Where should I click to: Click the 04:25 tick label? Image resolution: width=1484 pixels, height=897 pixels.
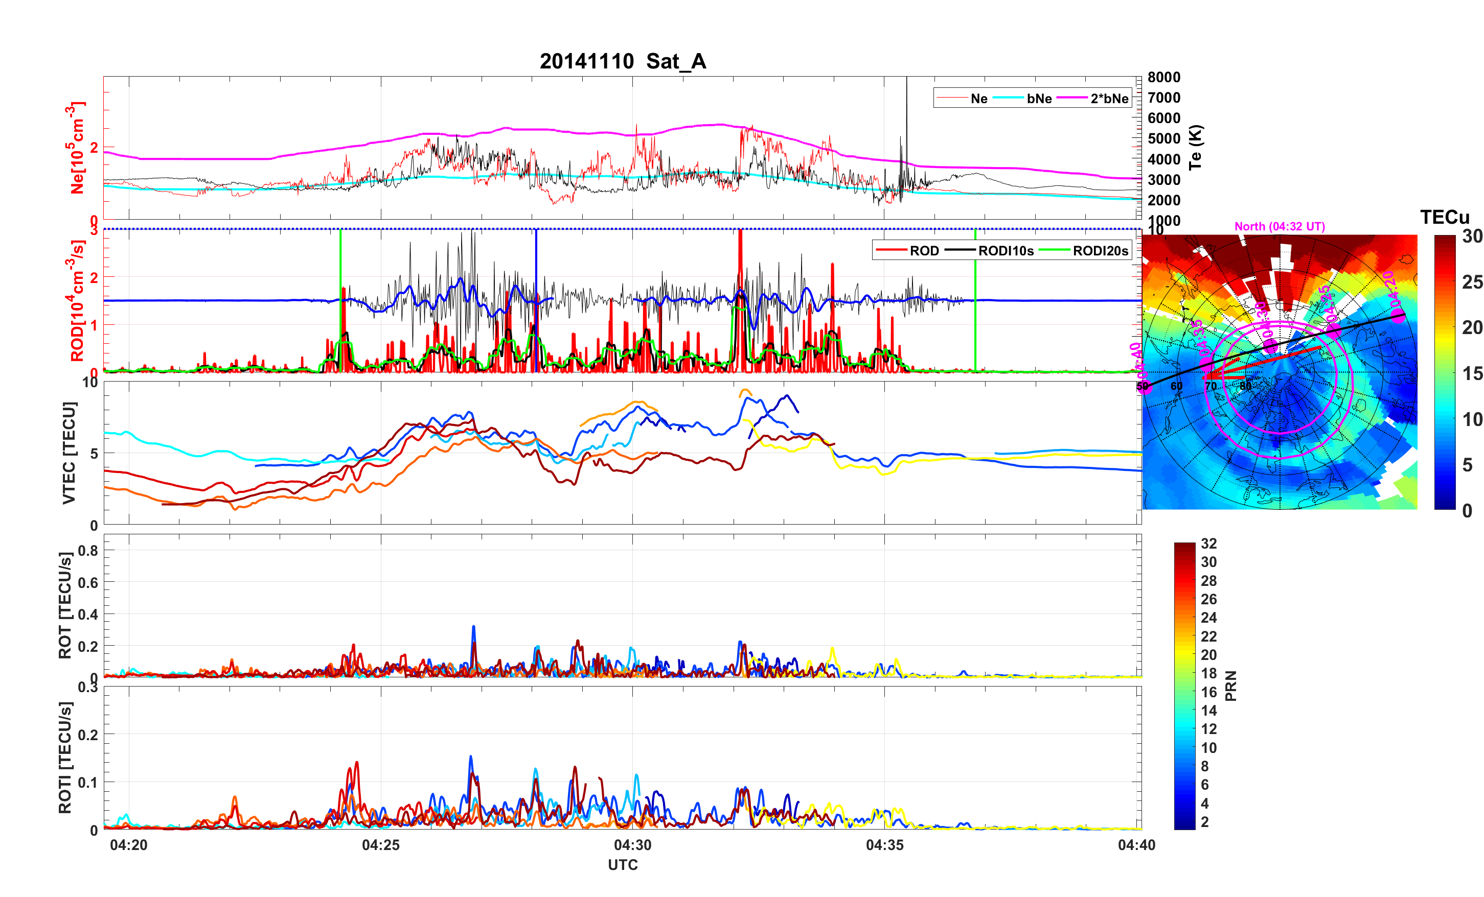pyautogui.click(x=381, y=845)
